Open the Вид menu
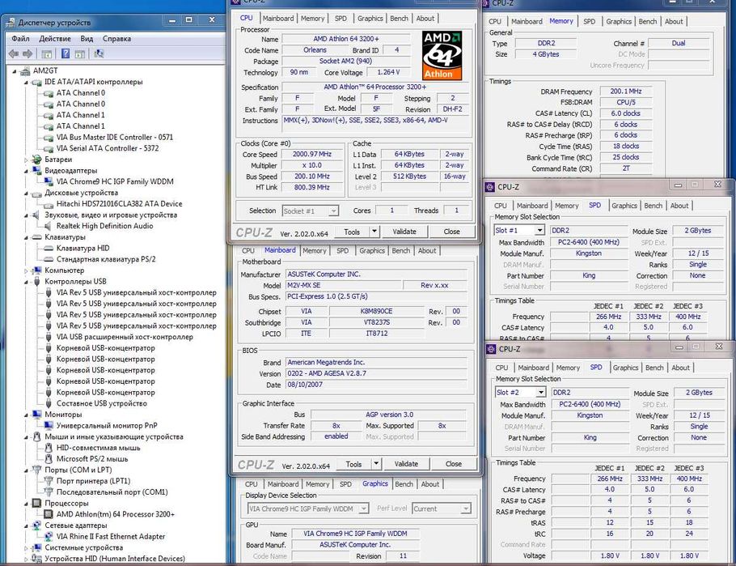Viewport: 736px width, 566px height. click(x=87, y=39)
